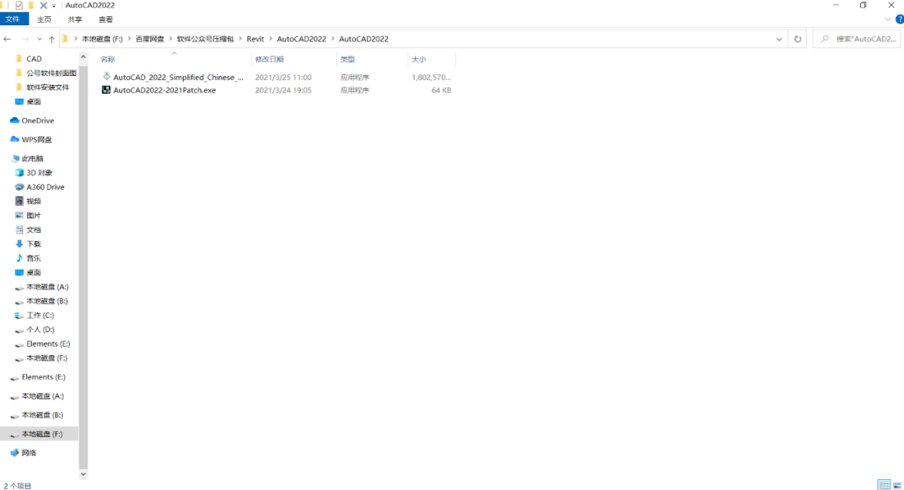The image size is (904, 490).
Task: Go up one folder level with up arrow
Action: tap(51, 39)
